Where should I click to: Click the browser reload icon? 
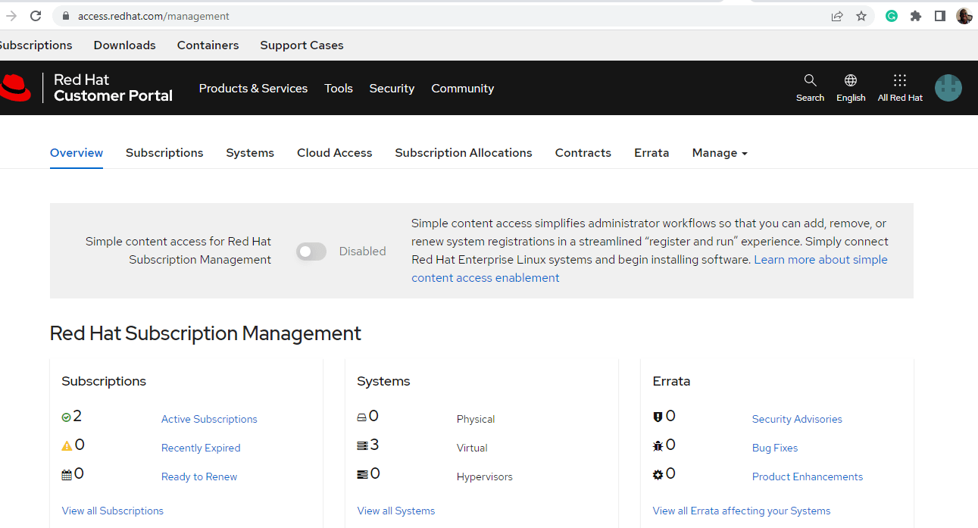pos(36,16)
